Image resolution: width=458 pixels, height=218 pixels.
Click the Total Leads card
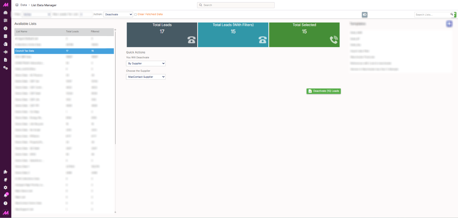(162, 35)
